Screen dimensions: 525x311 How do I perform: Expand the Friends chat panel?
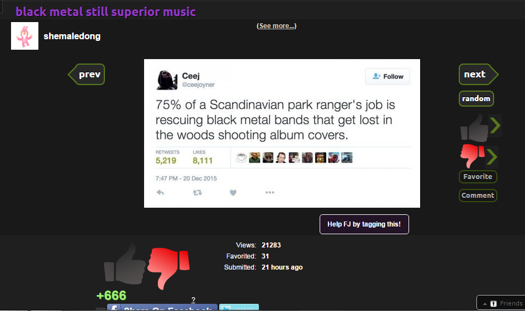point(501,303)
